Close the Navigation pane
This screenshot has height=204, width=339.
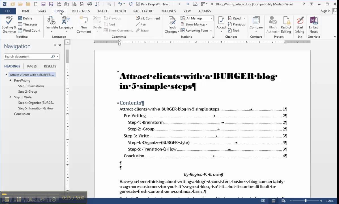pyautogui.click(x=60, y=45)
